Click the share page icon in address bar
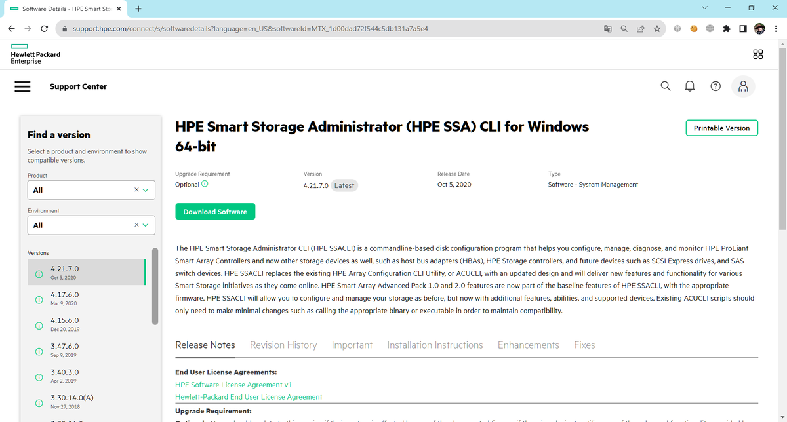 pos(640,29)
